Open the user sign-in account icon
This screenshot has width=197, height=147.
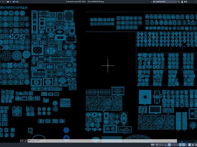(x=182, y=2)
